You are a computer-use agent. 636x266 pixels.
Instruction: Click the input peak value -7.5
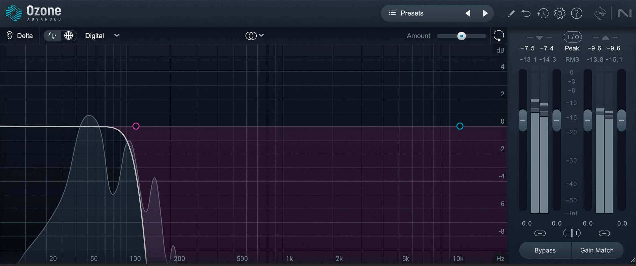coord(528,48)
